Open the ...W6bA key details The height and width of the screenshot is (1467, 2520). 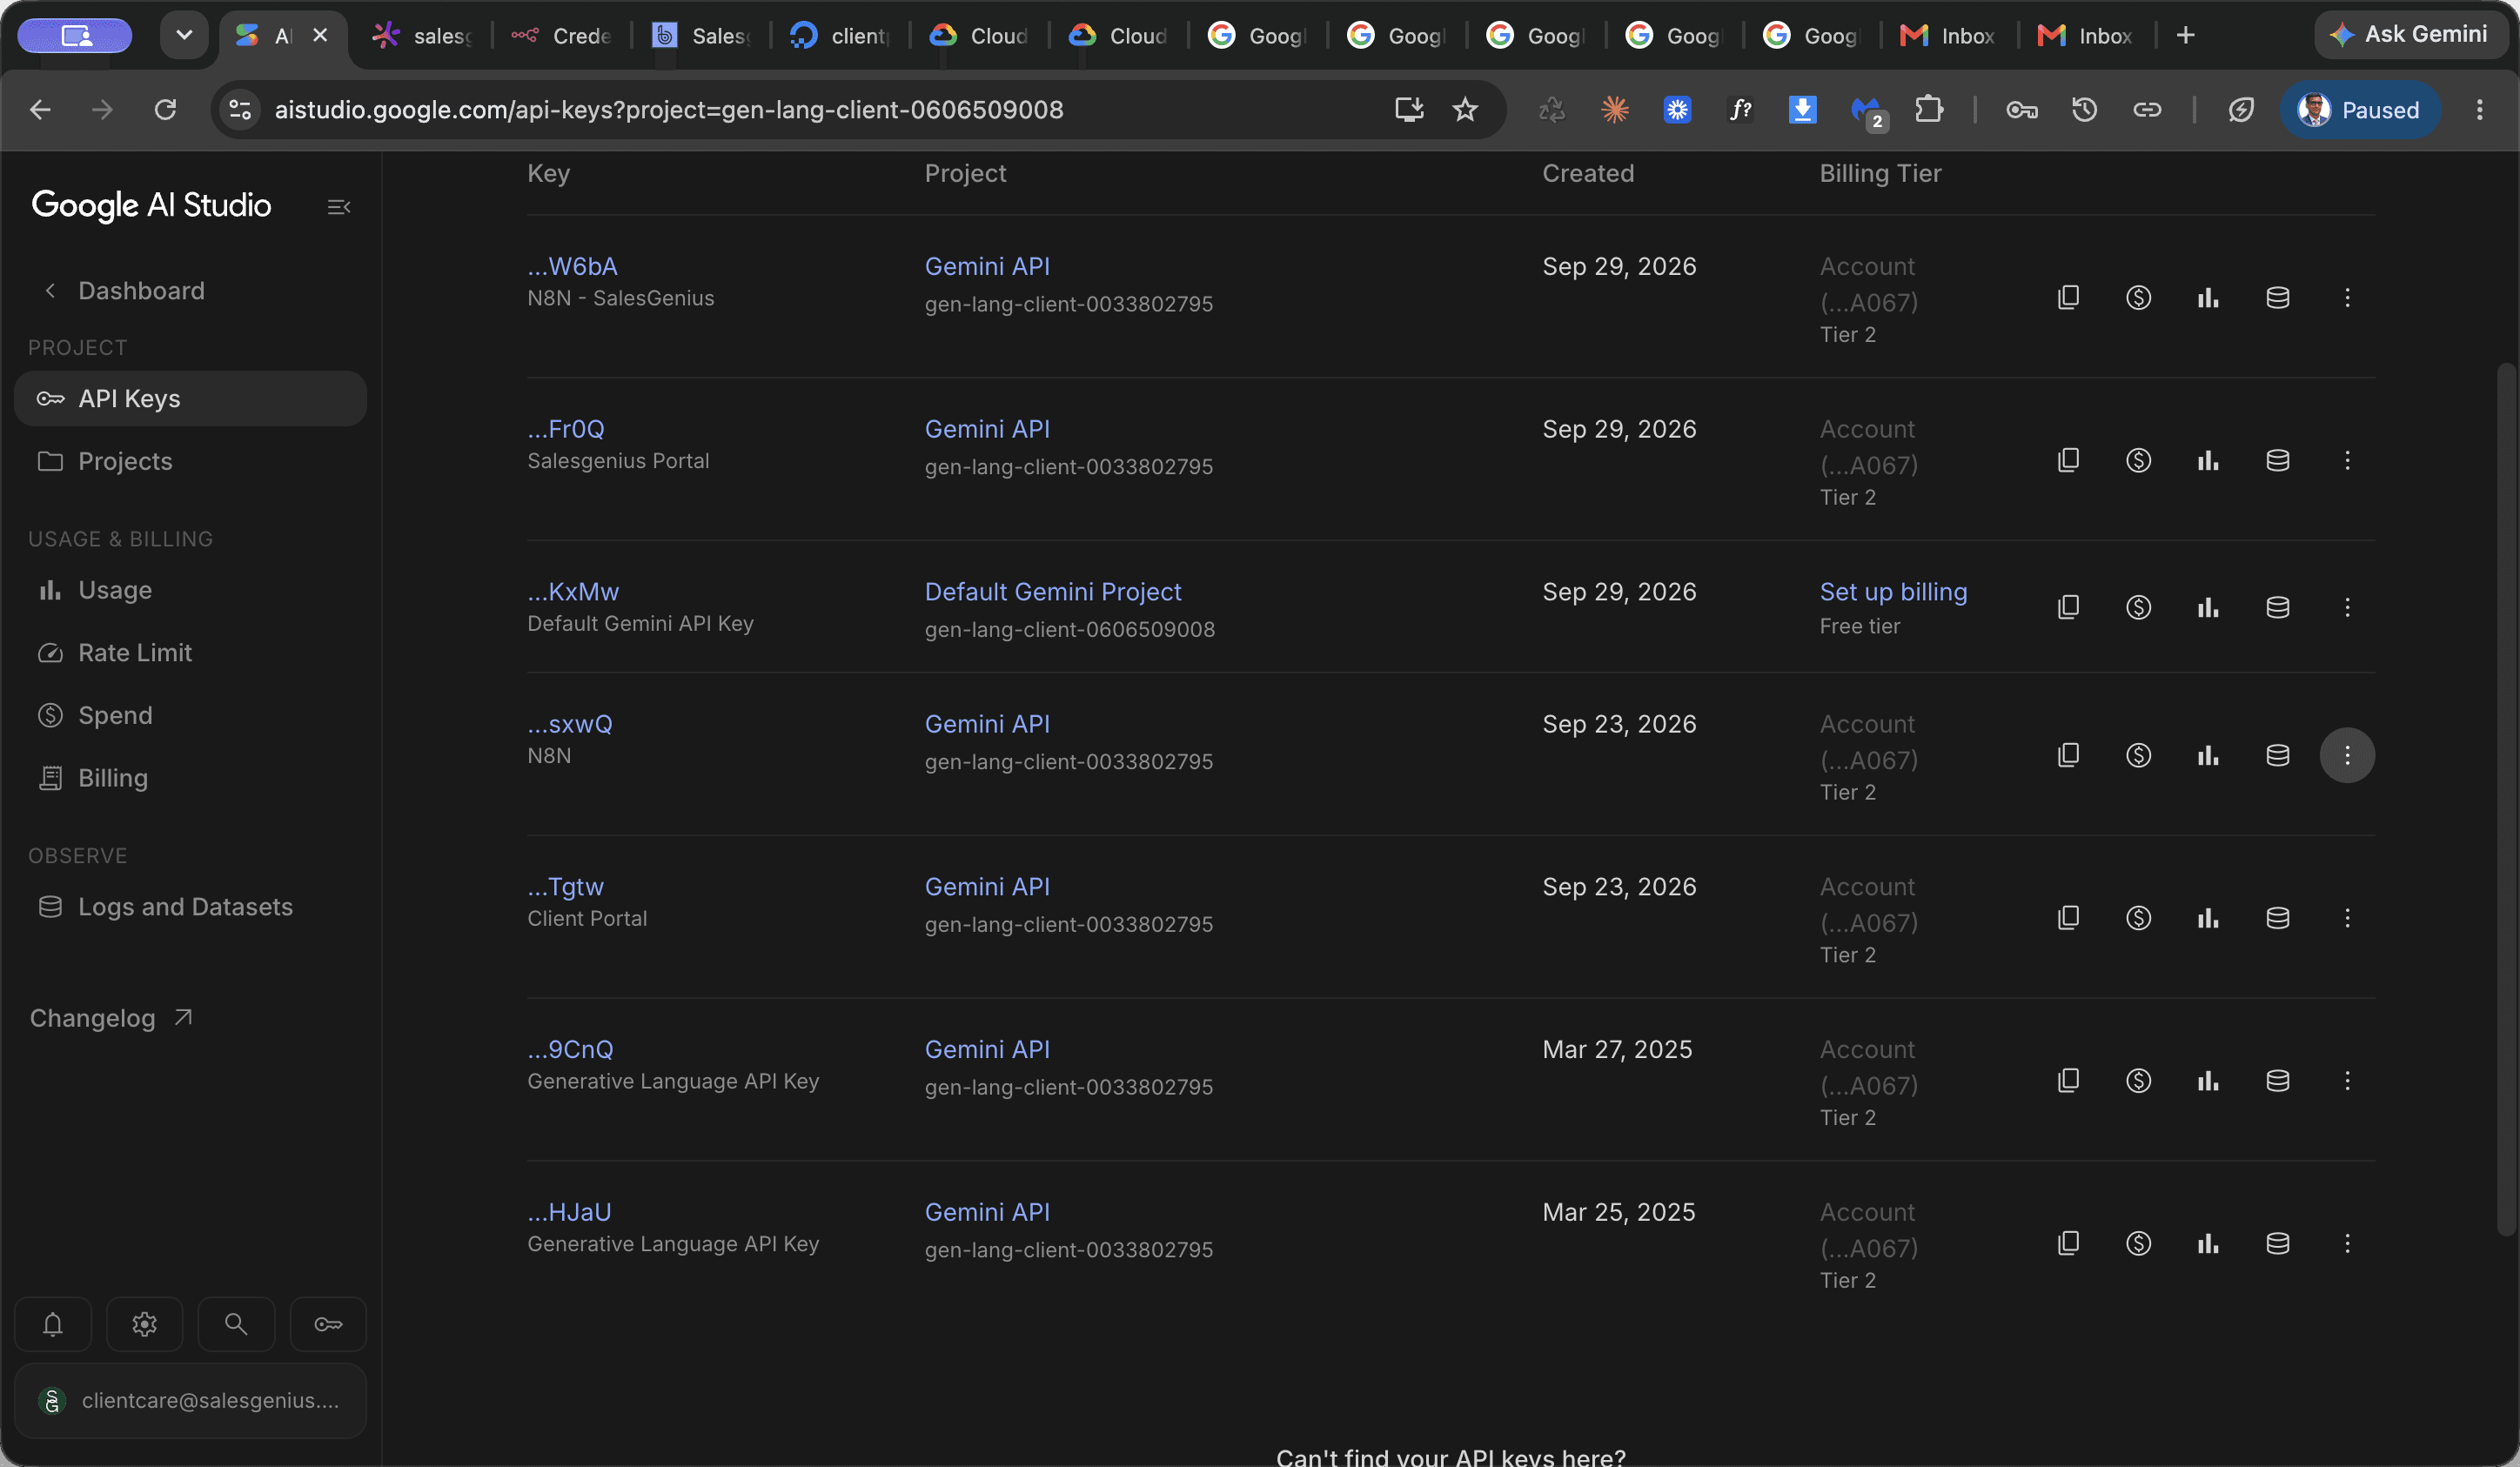(x=572, y=267)
